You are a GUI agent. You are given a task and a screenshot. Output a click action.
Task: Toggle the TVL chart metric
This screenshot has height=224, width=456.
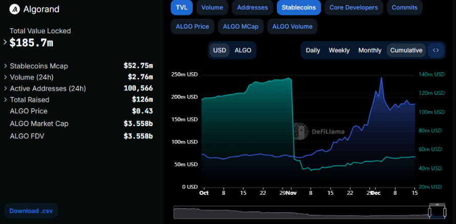click(x=182, y=8)
